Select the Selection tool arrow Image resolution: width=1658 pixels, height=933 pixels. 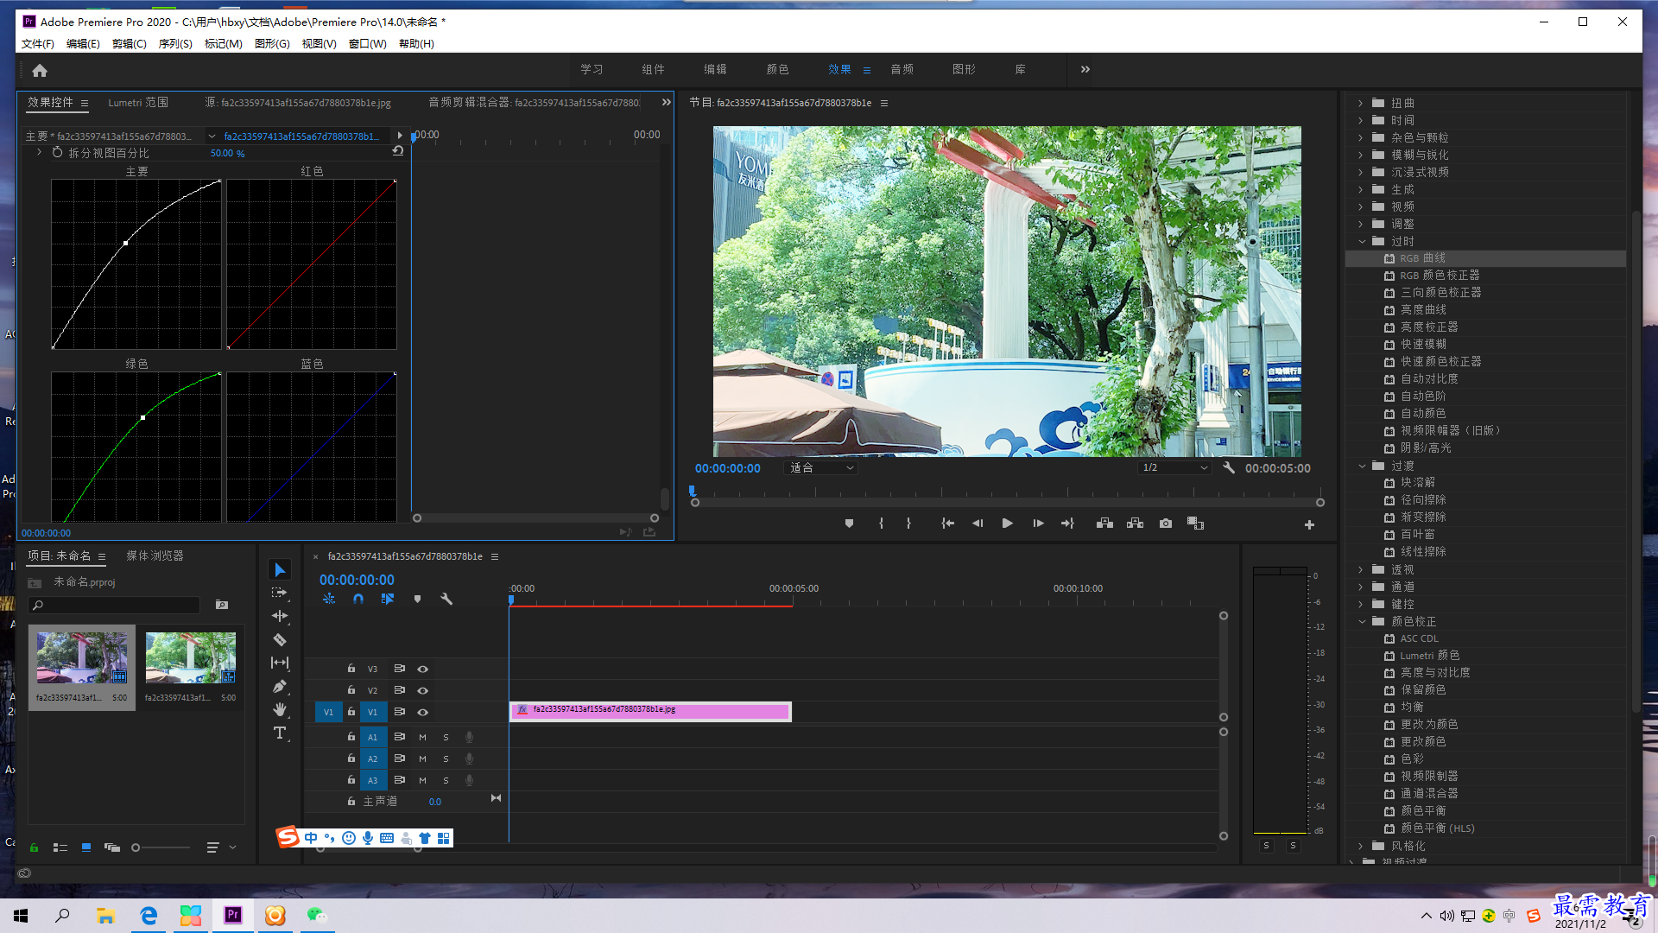[280, 569]
